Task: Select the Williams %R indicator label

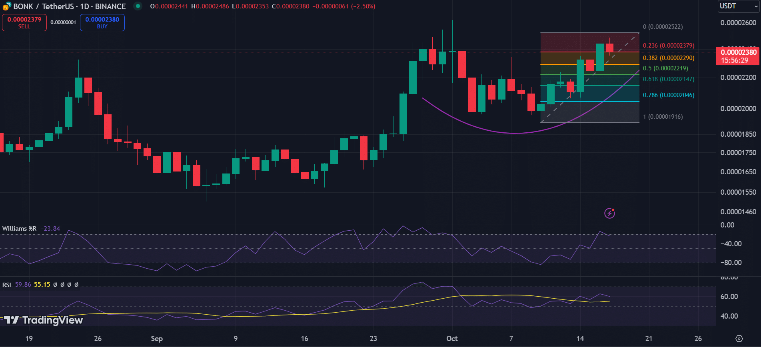Action: (x=19, y=229)
